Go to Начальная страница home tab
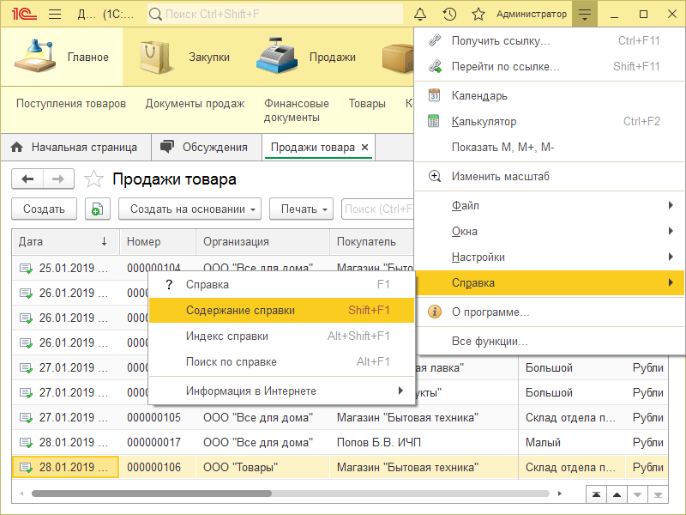 point(75,147)
